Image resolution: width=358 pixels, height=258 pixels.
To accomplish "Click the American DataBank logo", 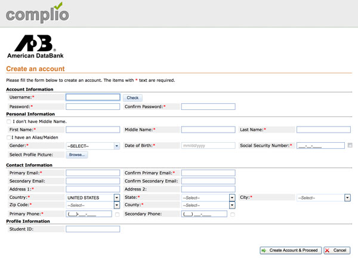I will 36,47.
